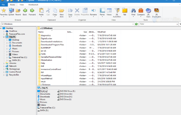Sort by the Exte... column header
This screenshot has height=115, width=181.
[70, 32]
